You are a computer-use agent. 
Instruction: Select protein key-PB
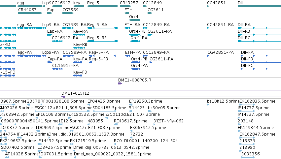pos(80,72)
